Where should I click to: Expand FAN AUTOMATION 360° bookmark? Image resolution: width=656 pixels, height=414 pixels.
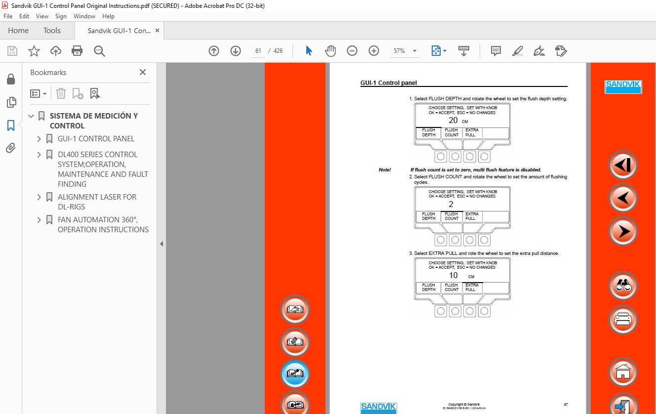[39, 220]
